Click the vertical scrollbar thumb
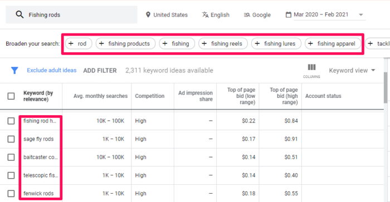Screen dimensions: 390x202 pyautogui.click(x=386, y=87)
